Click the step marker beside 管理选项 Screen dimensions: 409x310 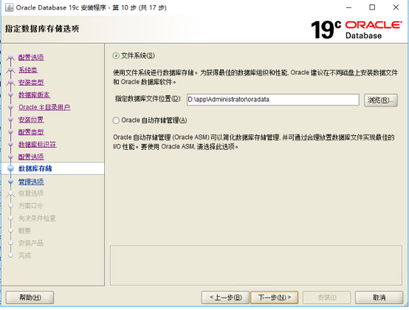pos(10,182)
